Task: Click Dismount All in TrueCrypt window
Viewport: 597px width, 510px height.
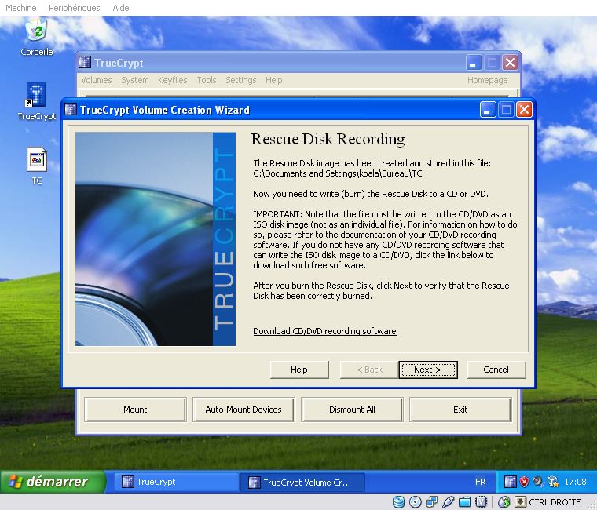Action: click(x=352, y=410)
